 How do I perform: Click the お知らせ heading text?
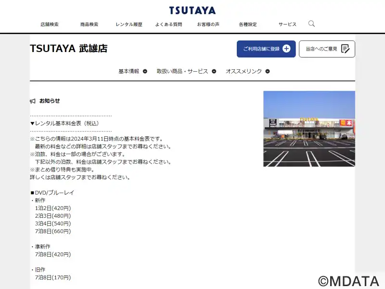tap(50, 101)
